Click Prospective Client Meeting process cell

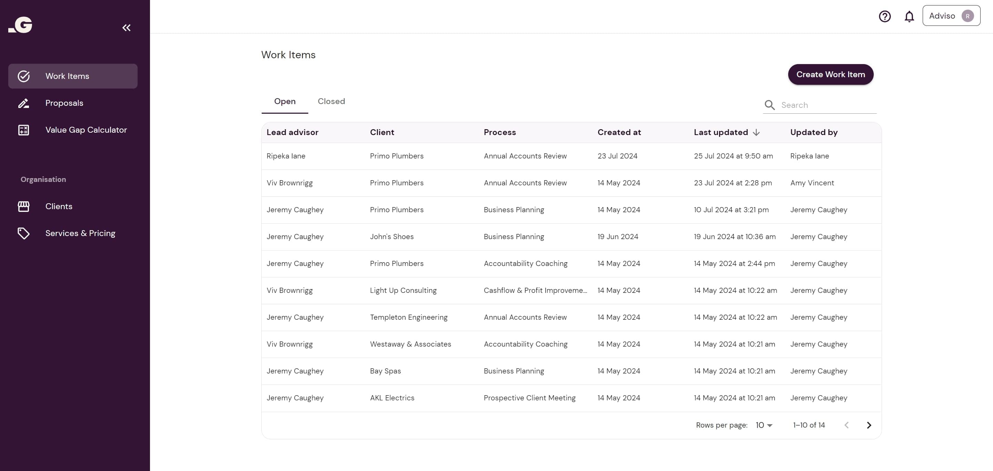529,398
